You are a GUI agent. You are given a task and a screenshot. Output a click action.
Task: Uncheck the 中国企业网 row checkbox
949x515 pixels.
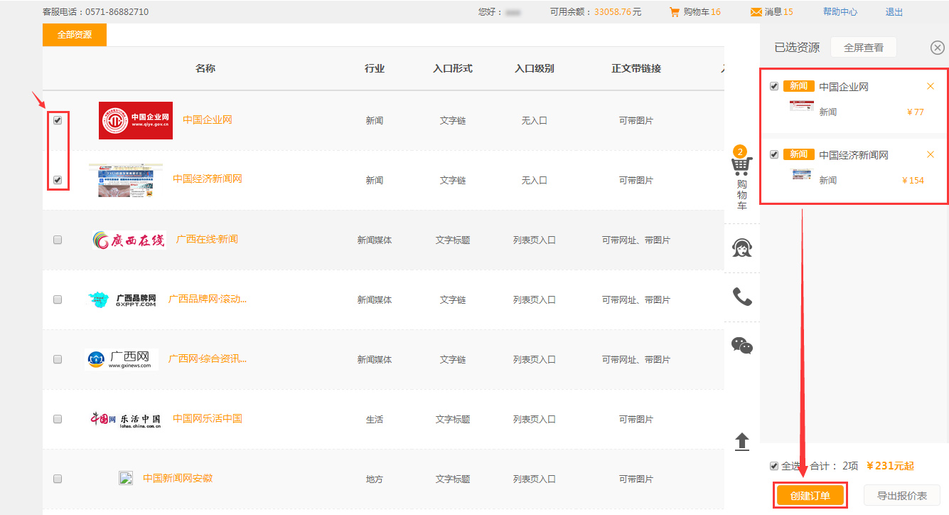pos(58,120)
